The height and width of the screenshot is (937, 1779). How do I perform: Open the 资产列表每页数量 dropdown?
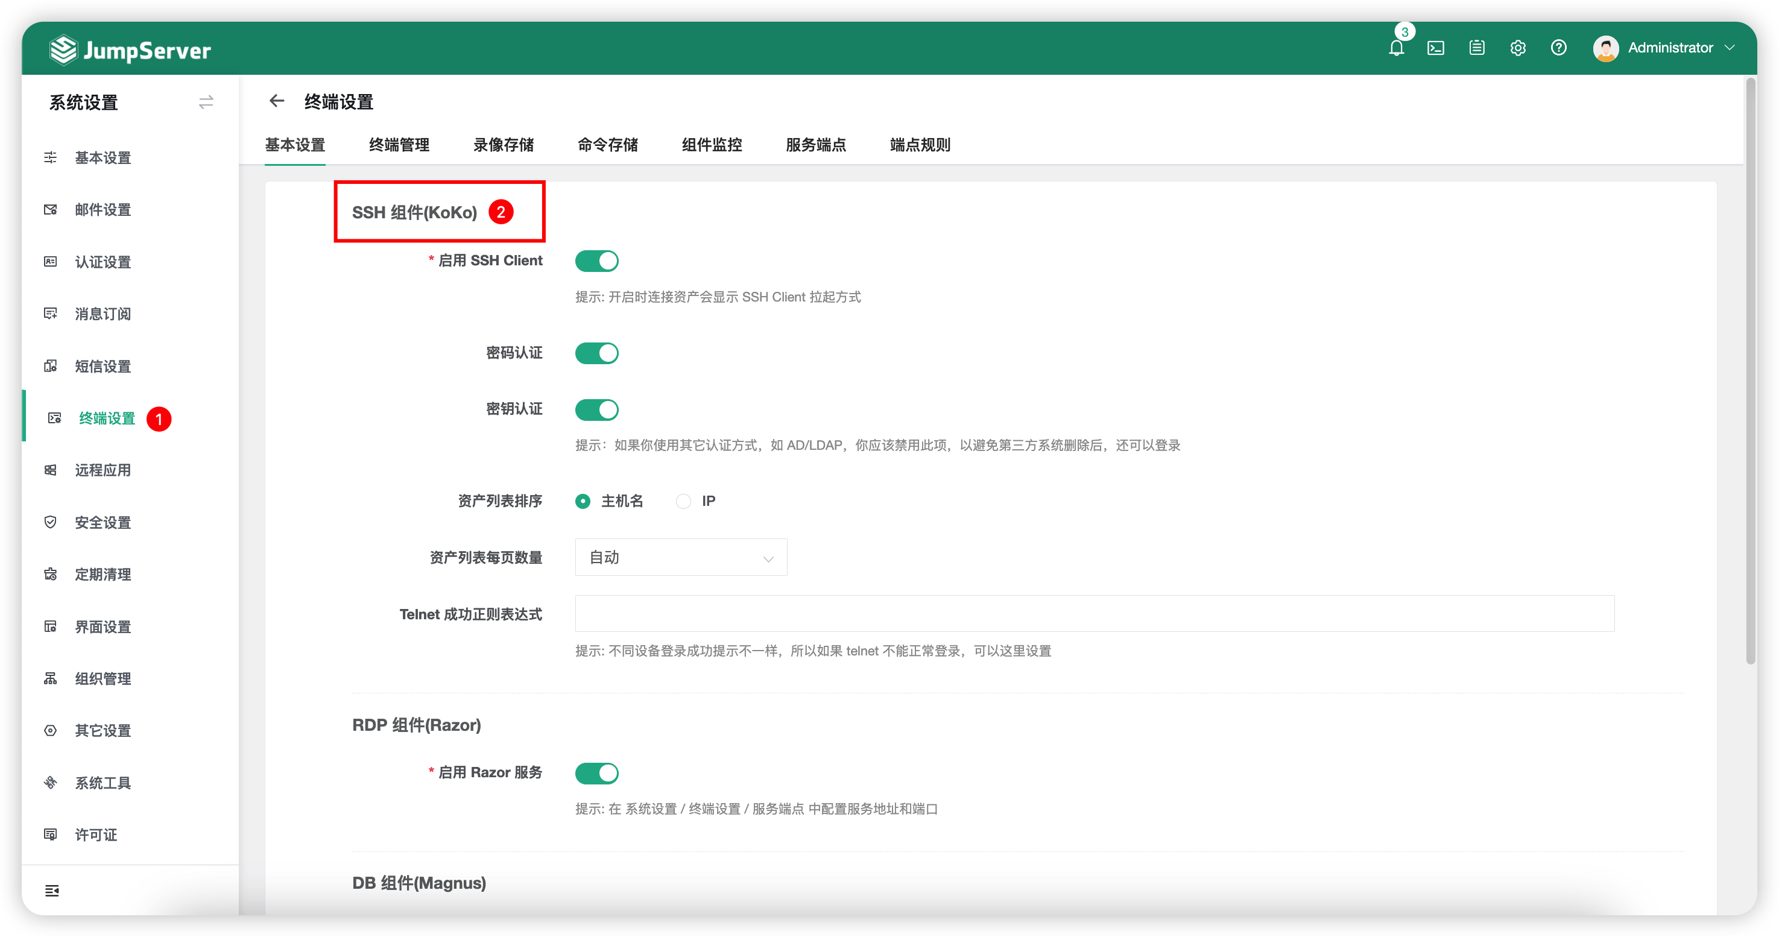coord(680,557)
